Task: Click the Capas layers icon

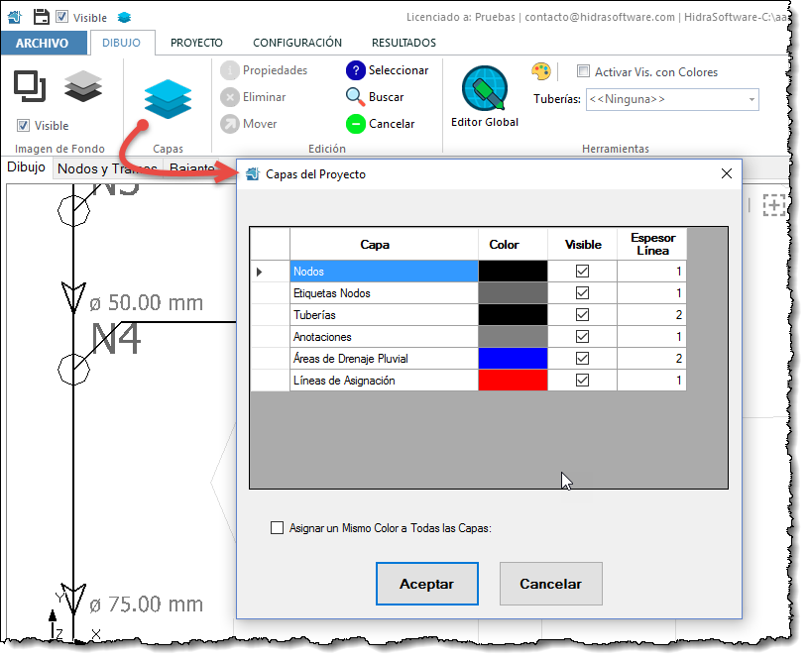Action: coord(167,100)
